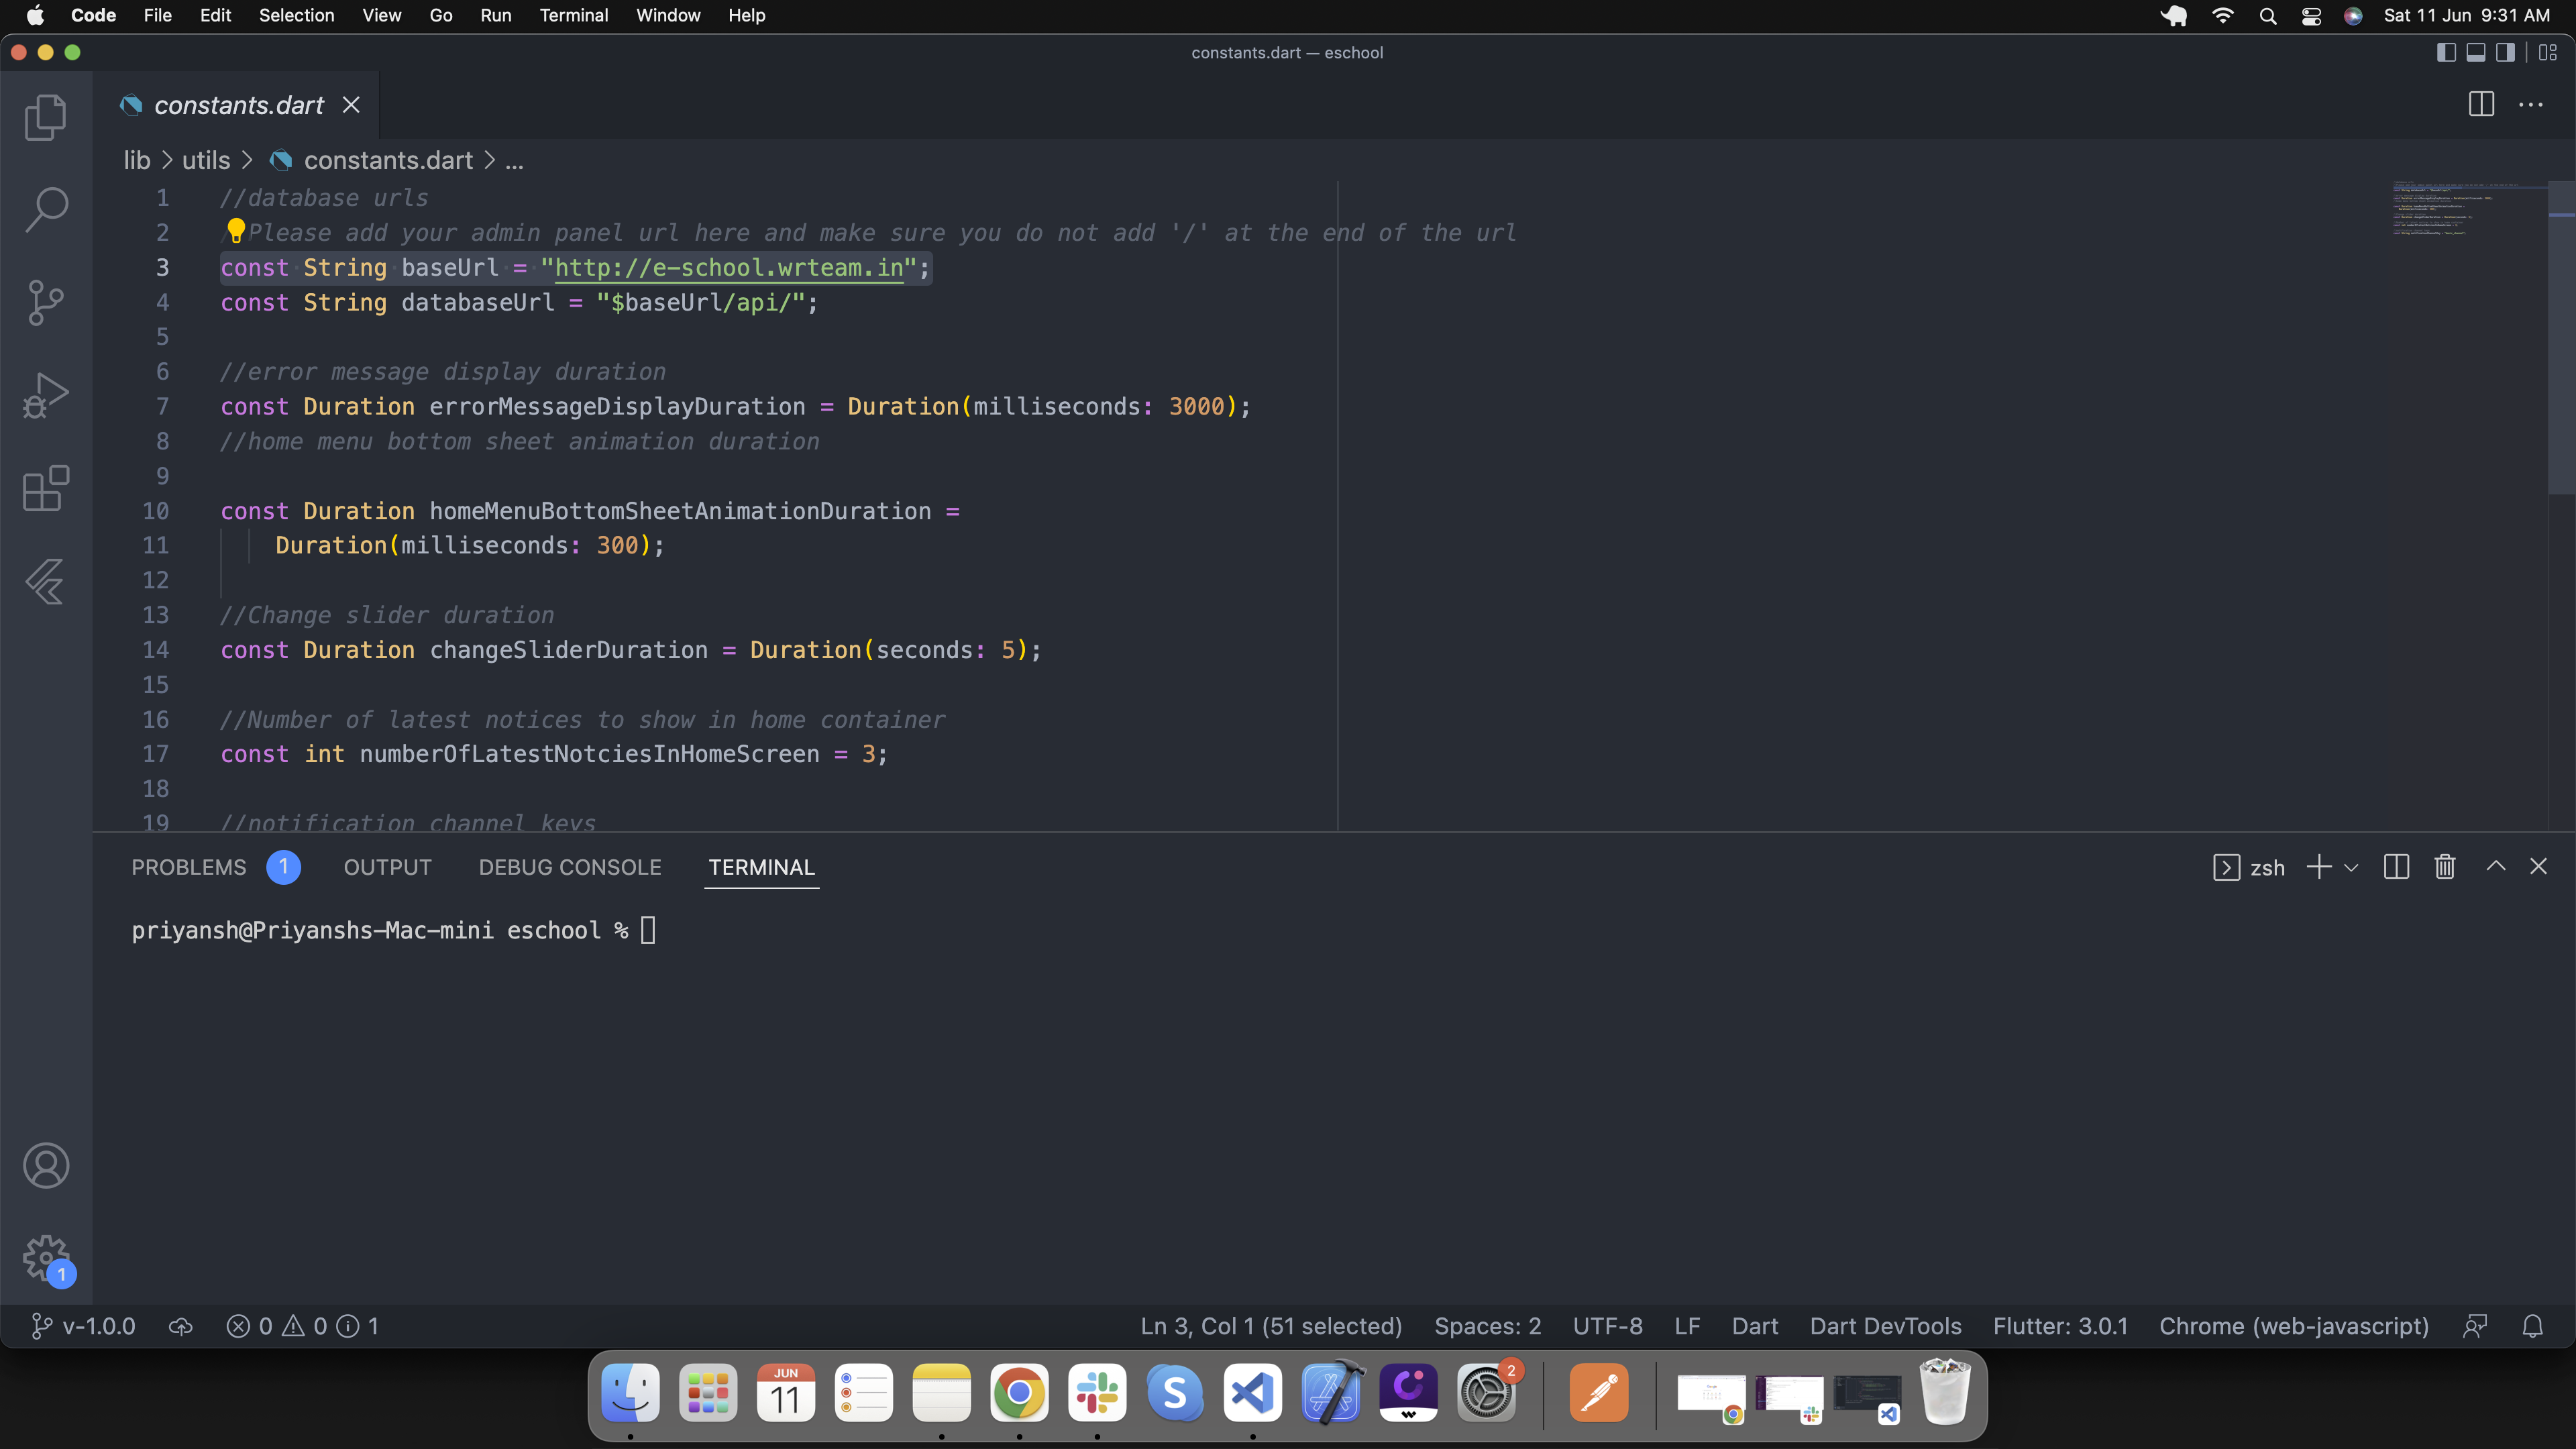Image resolution: width=2576 pixels, height=1449 pixels.
Task: Split the editor to the right
Action: coord(2481,104)
